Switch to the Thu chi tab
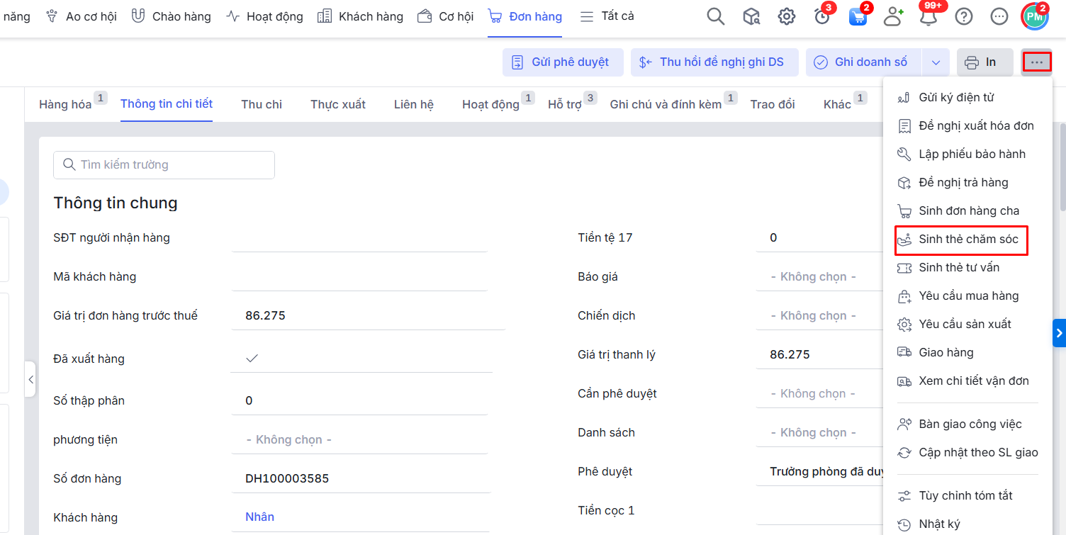 click(262, 104)
